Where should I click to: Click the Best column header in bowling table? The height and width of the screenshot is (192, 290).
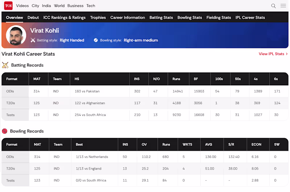(79, 144)
